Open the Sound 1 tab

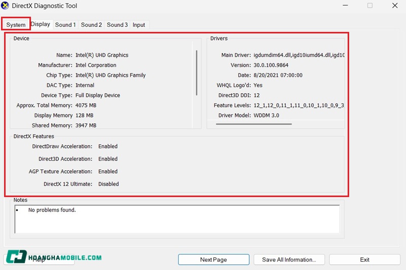pyautogui.click(x=65, y=25)
